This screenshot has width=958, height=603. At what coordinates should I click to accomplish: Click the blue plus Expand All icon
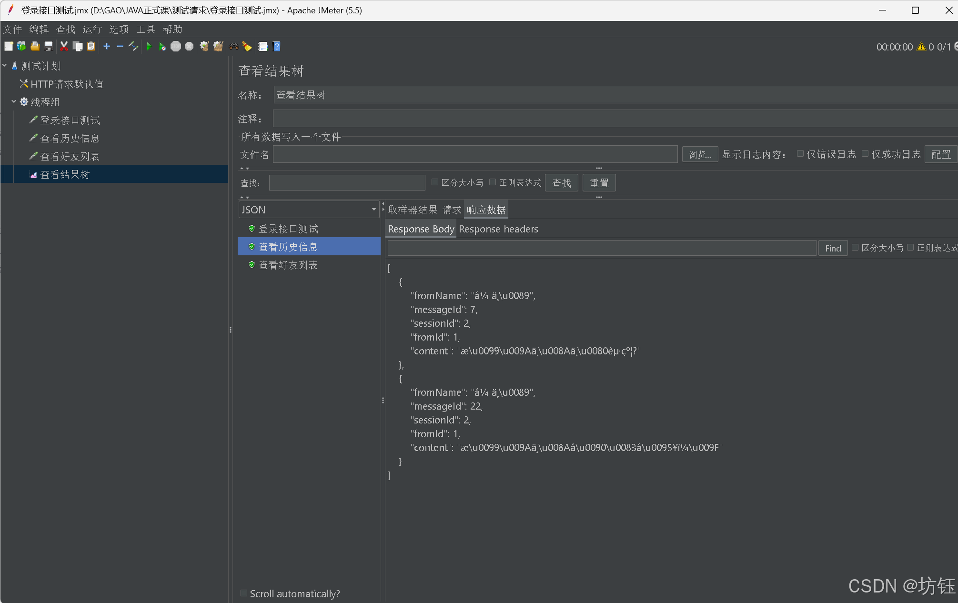click(107, 46)
